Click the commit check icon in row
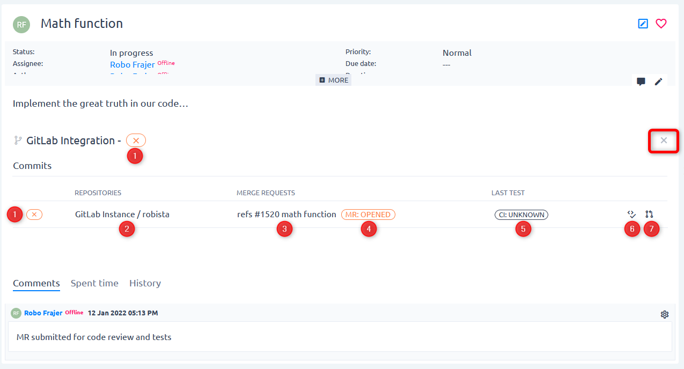This screenshot has width=684, height=369. point(631,214)
